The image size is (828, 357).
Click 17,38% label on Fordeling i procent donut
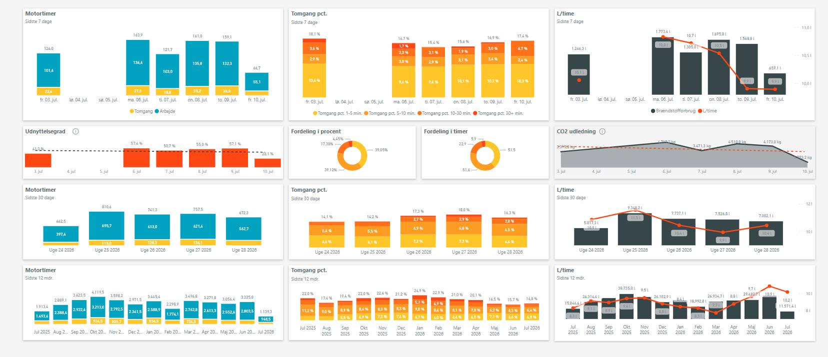pyautogui.click(x=327, y=144)
